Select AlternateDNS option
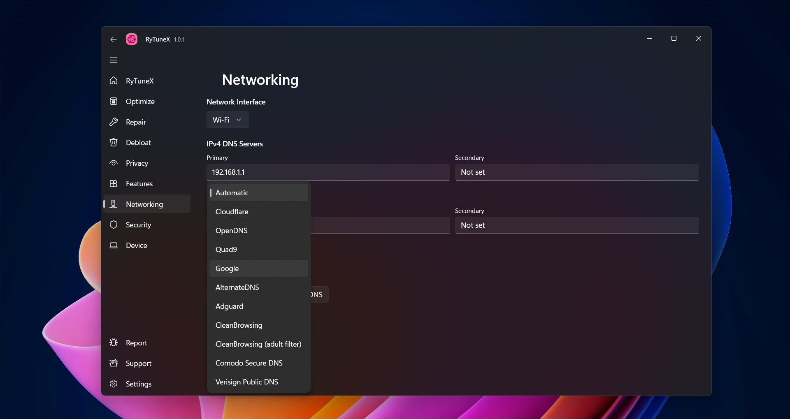The image size is (790, 419). point(258,287)
